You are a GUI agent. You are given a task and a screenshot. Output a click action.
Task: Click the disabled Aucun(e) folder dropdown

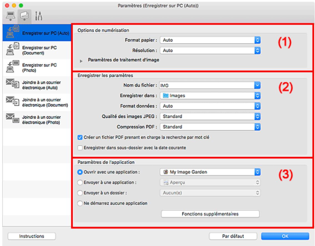tap(210, 193)
